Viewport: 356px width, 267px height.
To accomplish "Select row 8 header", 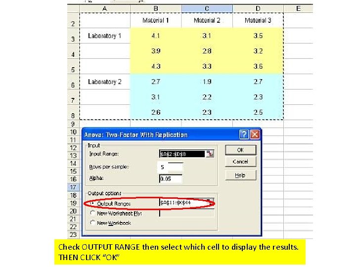I will coord(73,112).
